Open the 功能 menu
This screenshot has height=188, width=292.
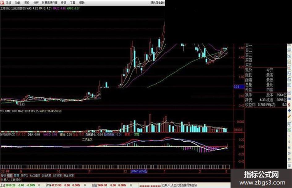tap(18, 3)
